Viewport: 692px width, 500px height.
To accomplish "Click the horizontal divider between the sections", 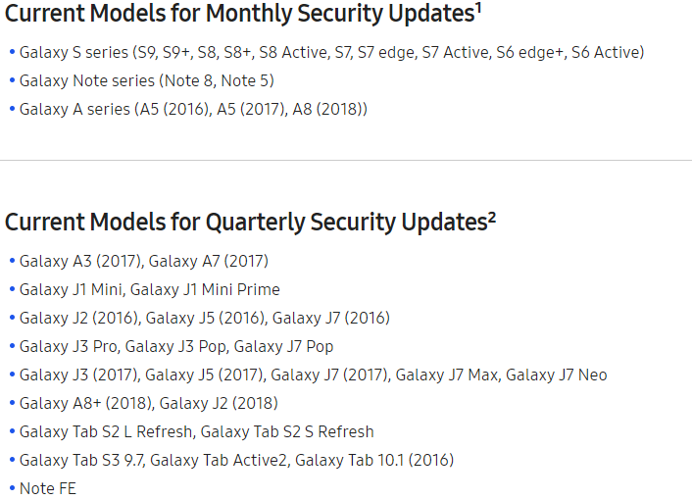I will pos(346,160).
